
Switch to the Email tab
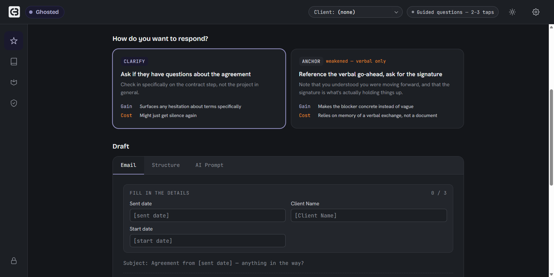click(x=128, y=165)
